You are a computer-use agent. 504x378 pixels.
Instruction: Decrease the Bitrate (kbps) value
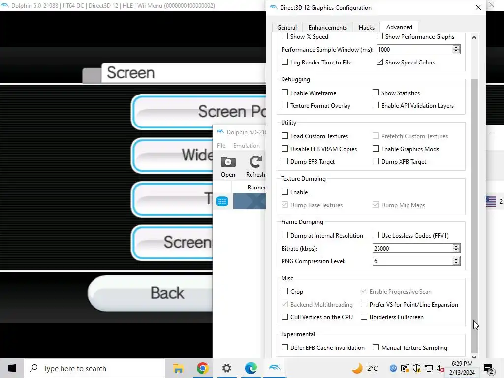[x=456, y=251]
